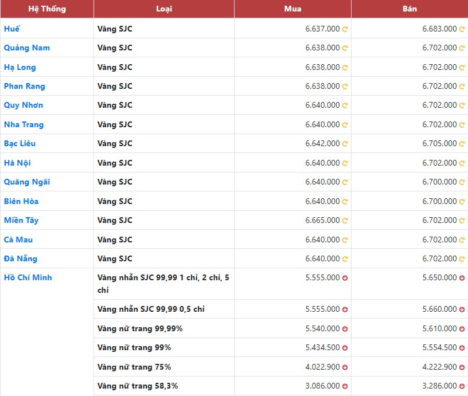Click the Bán column header

click(x=410, y=9)
